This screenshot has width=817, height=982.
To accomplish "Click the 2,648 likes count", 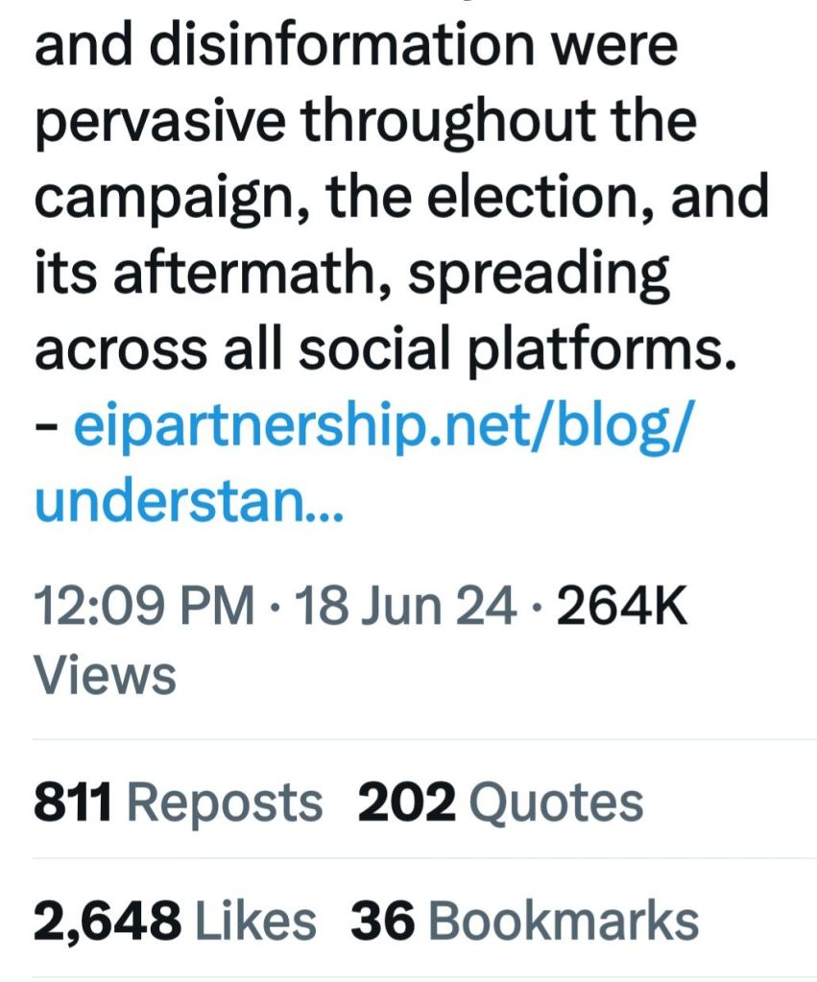I will click(107, 922).
